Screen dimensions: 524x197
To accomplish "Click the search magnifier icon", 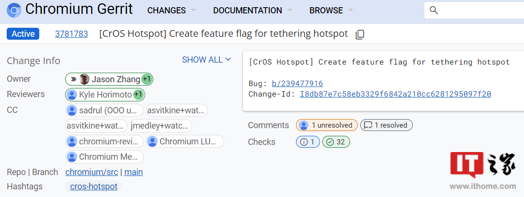I will (x=434, y=11).
